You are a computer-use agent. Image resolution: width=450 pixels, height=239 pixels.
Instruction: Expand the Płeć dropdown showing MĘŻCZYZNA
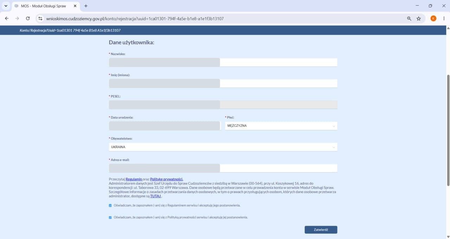click(x=281, y=126)
